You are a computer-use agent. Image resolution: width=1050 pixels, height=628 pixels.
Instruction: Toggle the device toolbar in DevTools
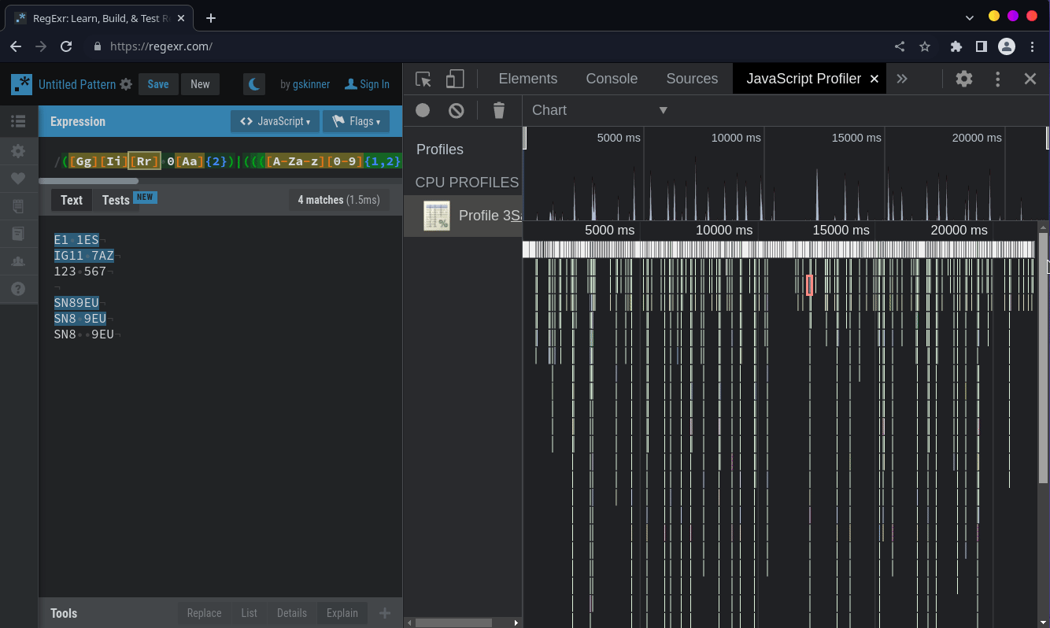pyautogui.click(x=455, y=79)
